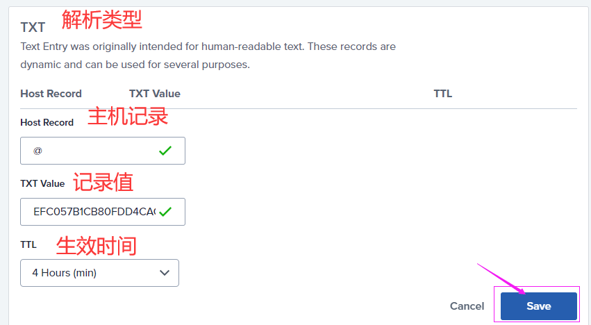Click the TXT Value column header
591x325 pixels.
click(x=154, y=94)
